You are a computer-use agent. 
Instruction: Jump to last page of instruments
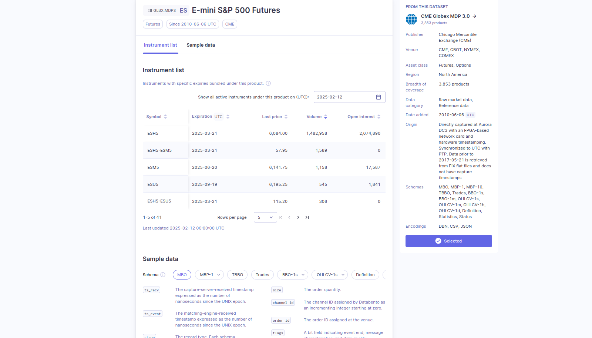307,217
